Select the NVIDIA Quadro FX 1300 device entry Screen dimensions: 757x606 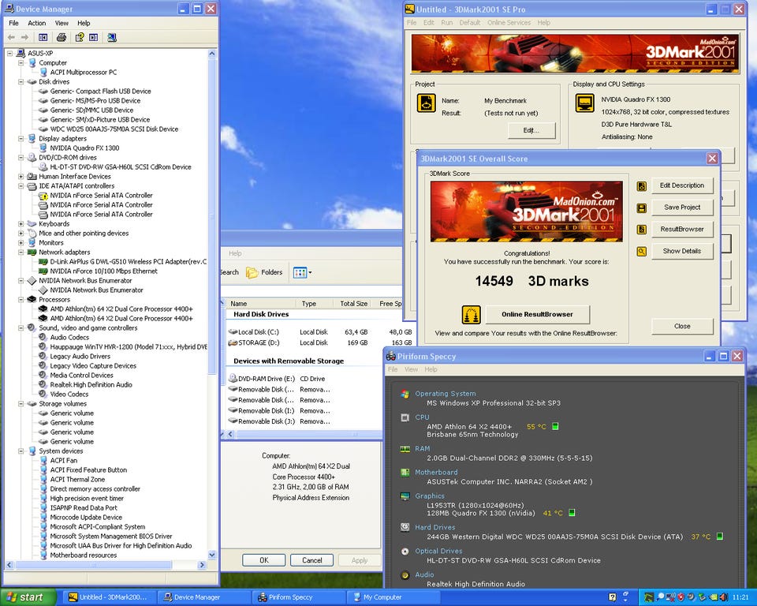click(84, 148)
